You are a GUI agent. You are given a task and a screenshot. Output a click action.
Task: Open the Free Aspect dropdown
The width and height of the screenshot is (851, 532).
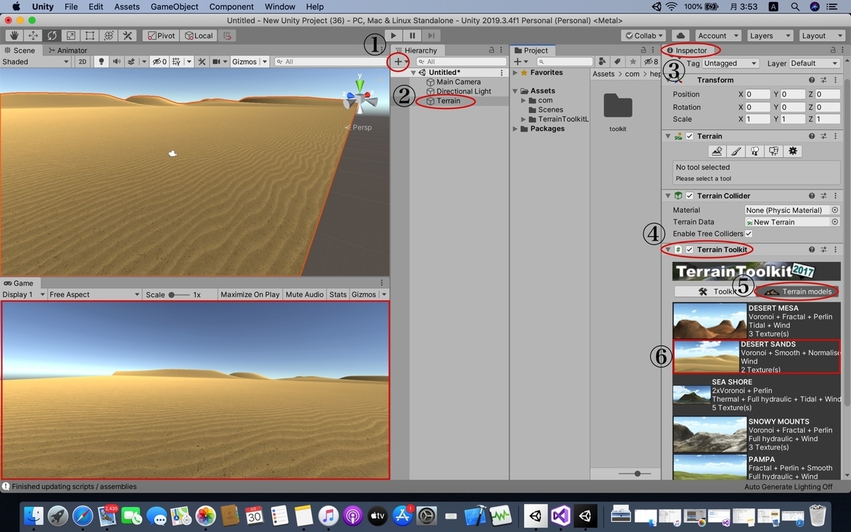point(94,294)
